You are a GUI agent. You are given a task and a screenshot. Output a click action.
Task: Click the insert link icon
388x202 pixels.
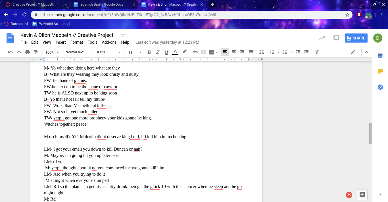(195, 52)
